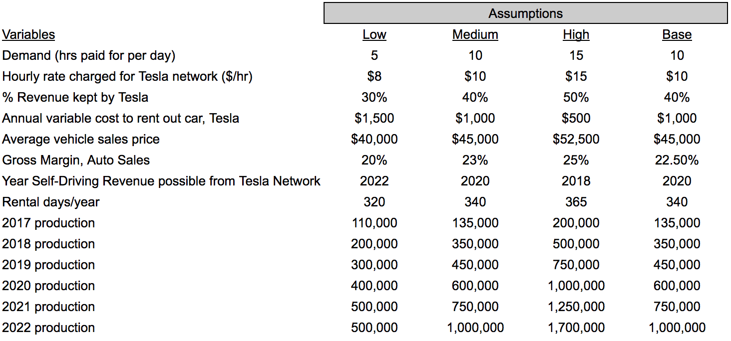731x341 pixels.
Task: Click the High % Revenue kept value 50%
Action: coord(576,97)
